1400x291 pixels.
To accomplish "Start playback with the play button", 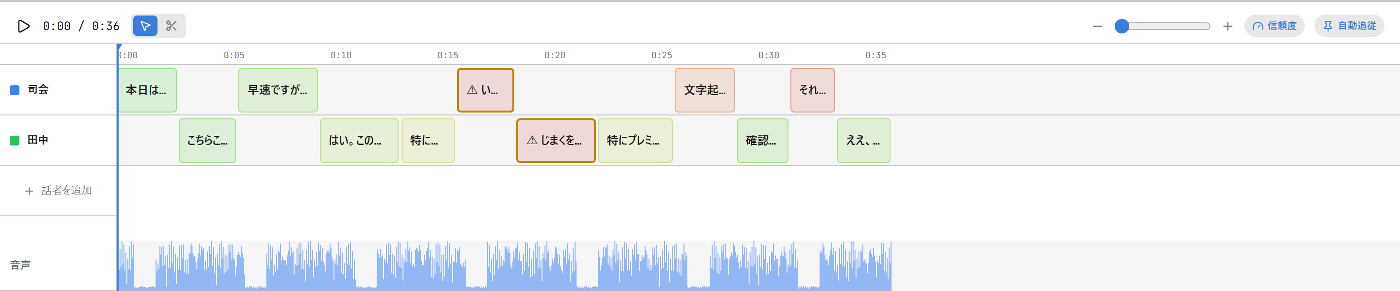I will pos(23,26).
